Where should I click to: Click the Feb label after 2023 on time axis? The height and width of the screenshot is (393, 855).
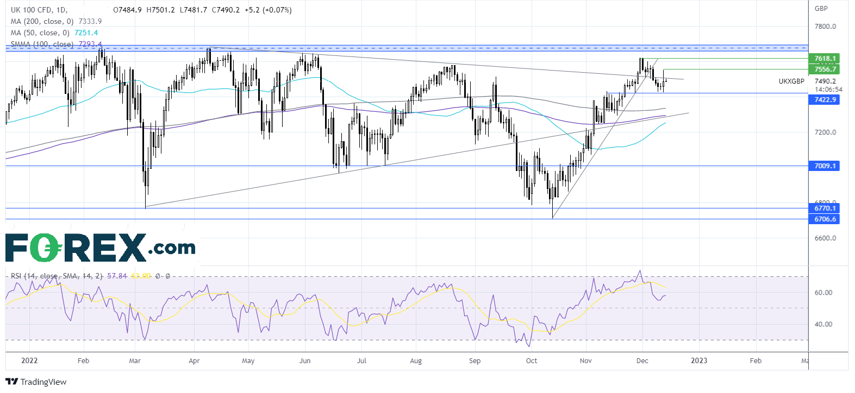pyautogui.click(x=756, y=360)
